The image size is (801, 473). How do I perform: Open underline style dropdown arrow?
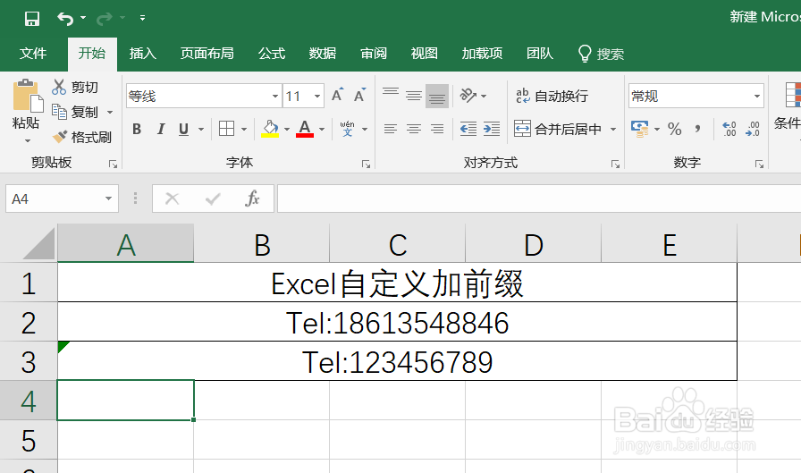tap(201, 130)
